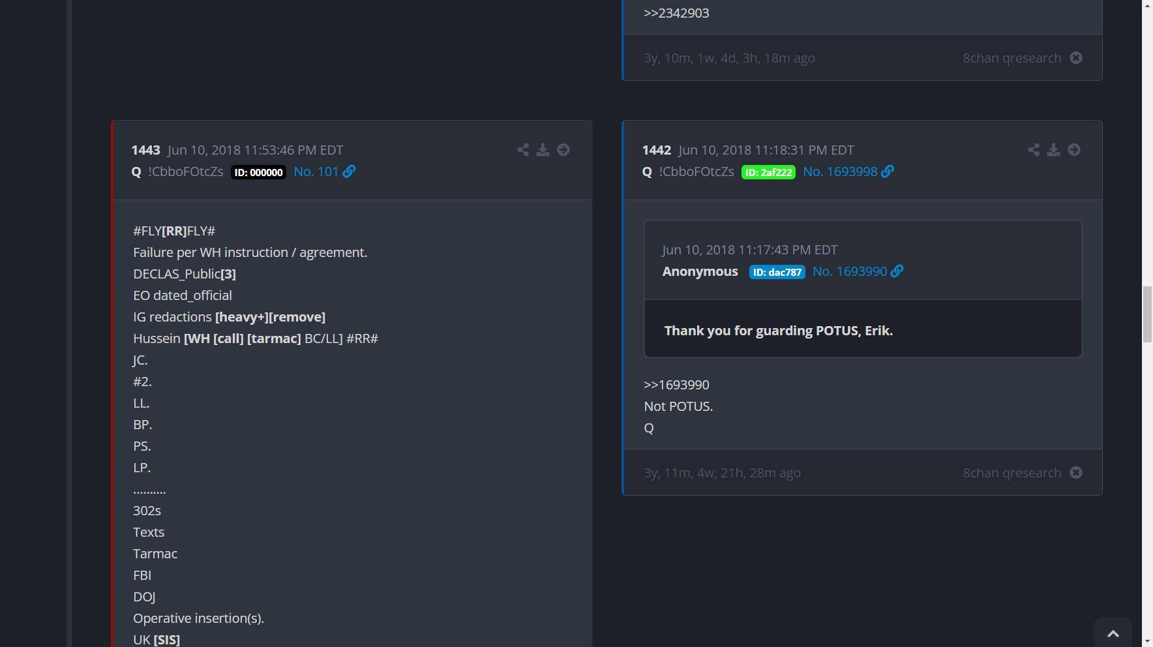Screen dimensions: 1153x647
Task: Open post link No. 101
Action: click(x=316, y=172)
